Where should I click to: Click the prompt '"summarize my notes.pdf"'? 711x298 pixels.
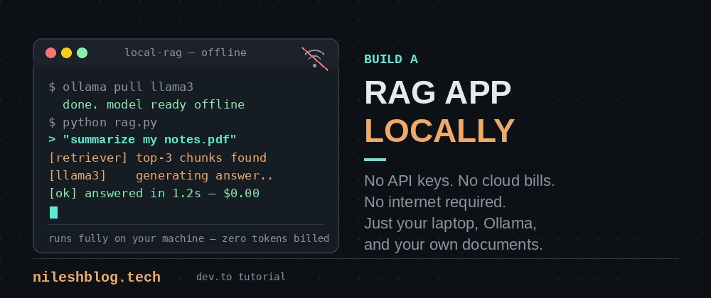pyautogui.click(x=149, y=140)
